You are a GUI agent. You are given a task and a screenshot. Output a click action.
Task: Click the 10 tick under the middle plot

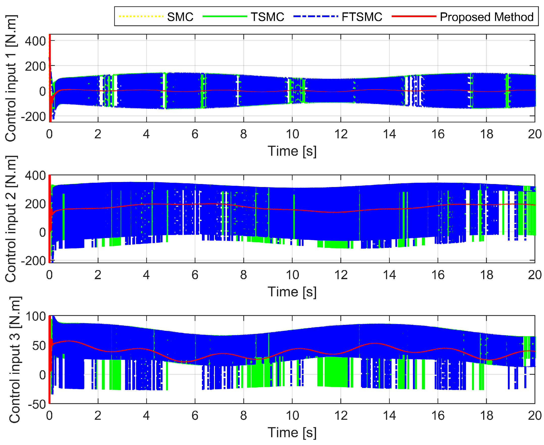(292, 275)
